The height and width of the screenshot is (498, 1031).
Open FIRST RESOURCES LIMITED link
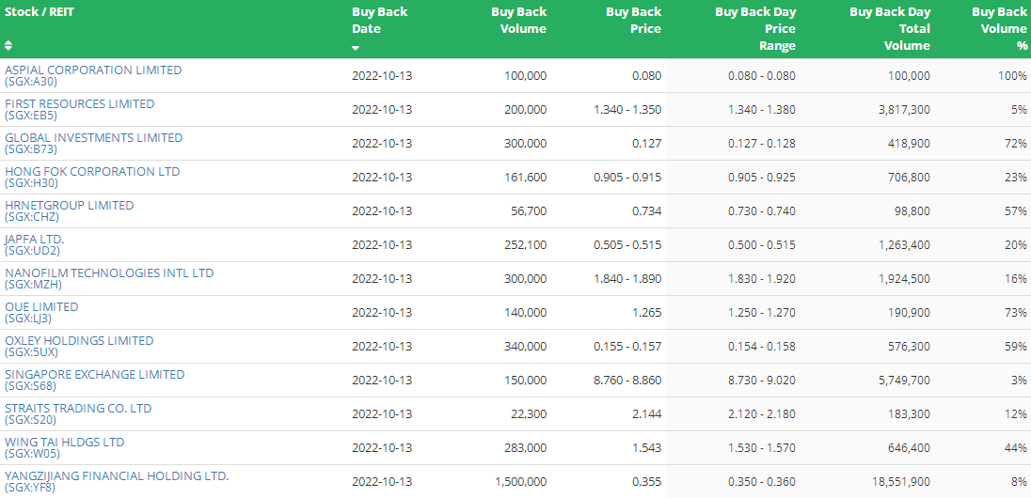click(x=80, y=103)
